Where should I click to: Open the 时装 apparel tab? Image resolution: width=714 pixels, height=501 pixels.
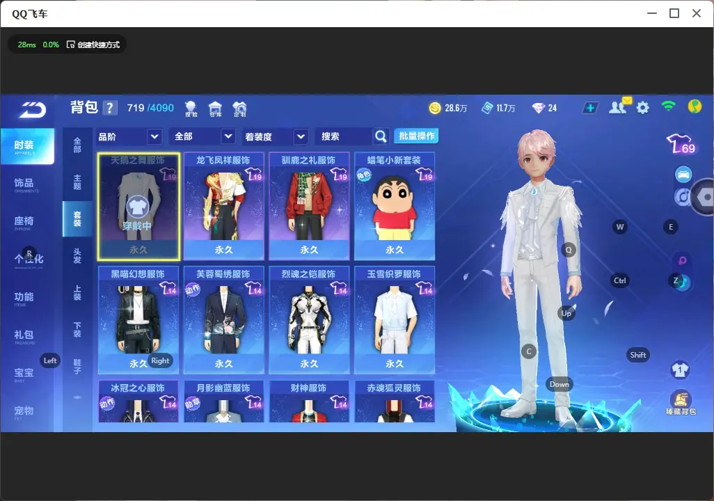pyautogui.click(x=27, y=145)
